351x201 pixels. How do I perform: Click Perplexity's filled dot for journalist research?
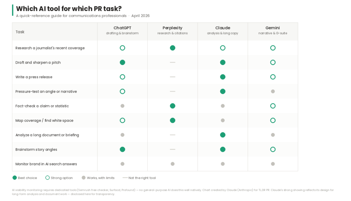[172, 48]
